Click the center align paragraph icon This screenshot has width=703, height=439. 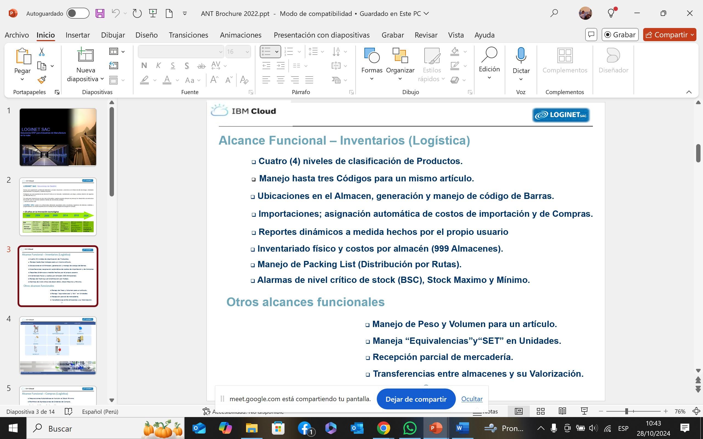pos(280,80)
